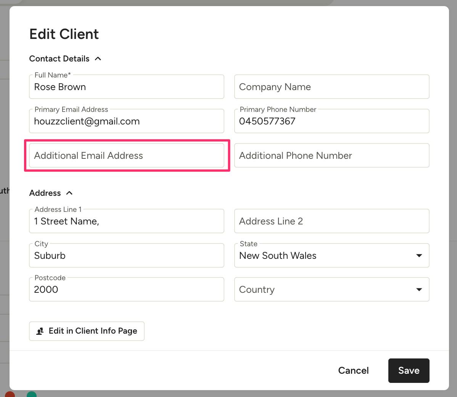Screen dimensions: 457x397
Task: Click the Contact Details section header
Action: [x=59, y=58]
